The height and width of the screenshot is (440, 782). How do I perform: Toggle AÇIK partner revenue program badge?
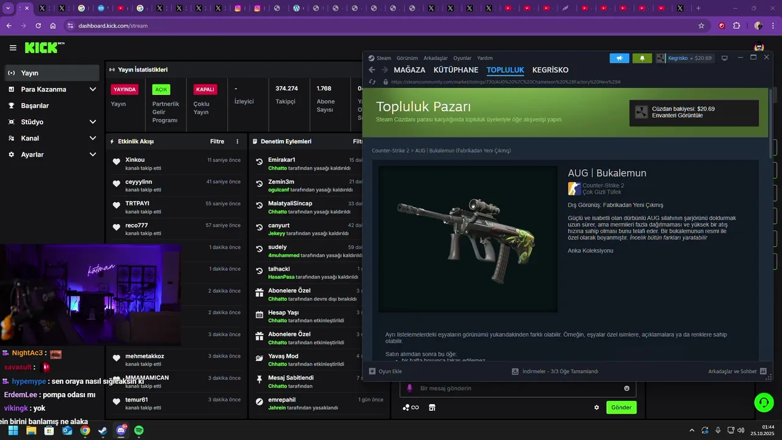[x=161, y=89]
